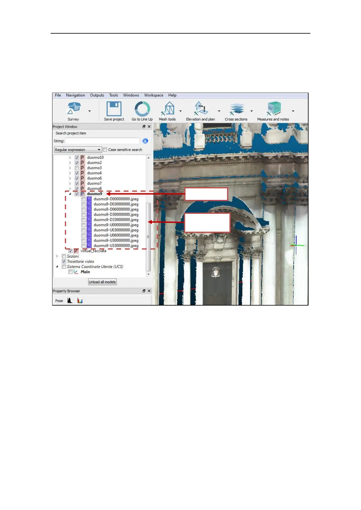The height and width of the screenshot is (510, 361).
Task: Select the virtual_facciata label
Action: (x=93, y=251)
